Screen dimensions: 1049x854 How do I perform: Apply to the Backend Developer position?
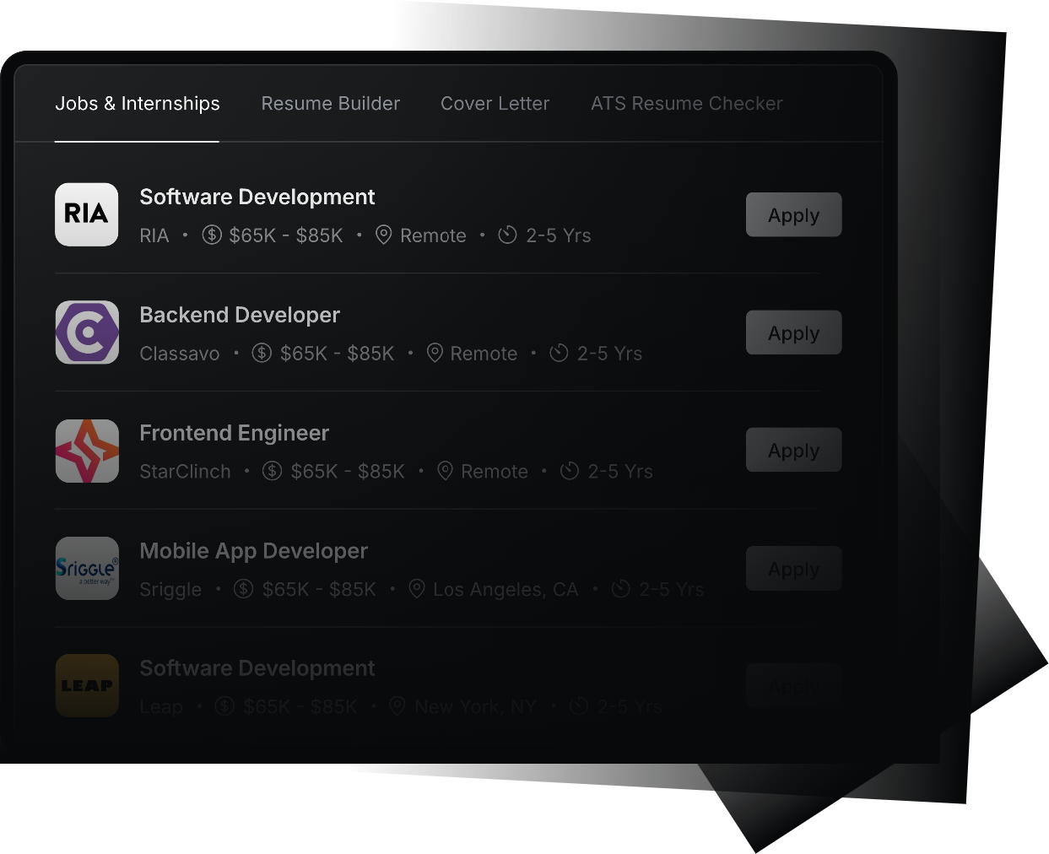(x=793, y=332)
